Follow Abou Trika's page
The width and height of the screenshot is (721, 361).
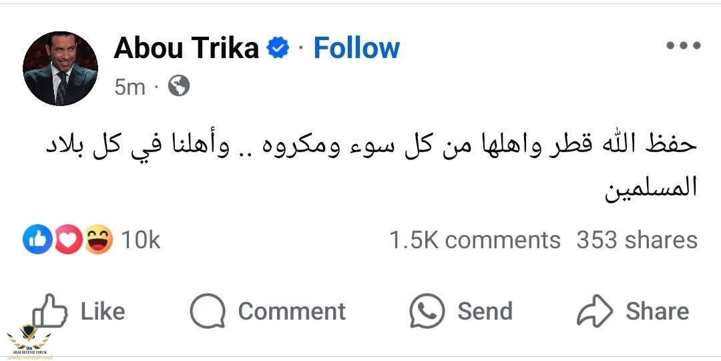(x=356, y=48)
